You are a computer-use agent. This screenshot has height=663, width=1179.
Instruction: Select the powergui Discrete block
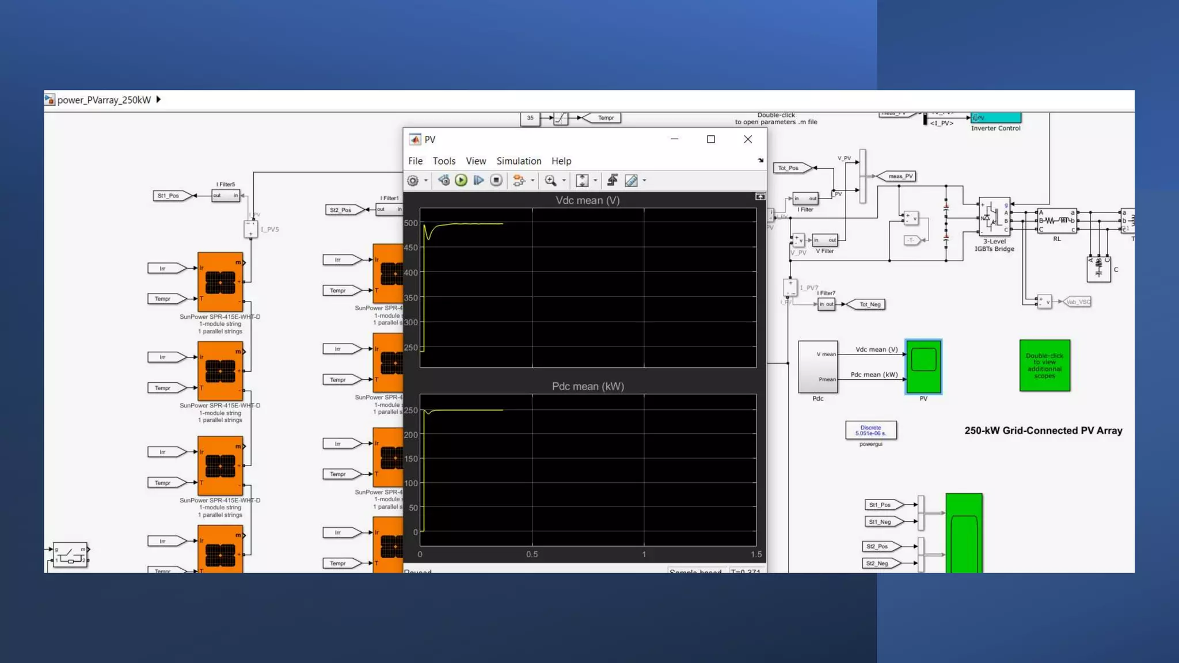870,430
